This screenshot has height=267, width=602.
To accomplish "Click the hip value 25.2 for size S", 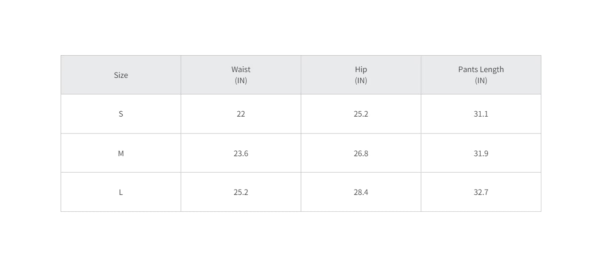I will [361, 114].
